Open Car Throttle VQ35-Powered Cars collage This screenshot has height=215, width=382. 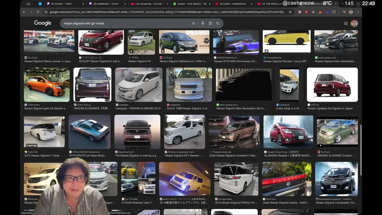tap(138, 179)
